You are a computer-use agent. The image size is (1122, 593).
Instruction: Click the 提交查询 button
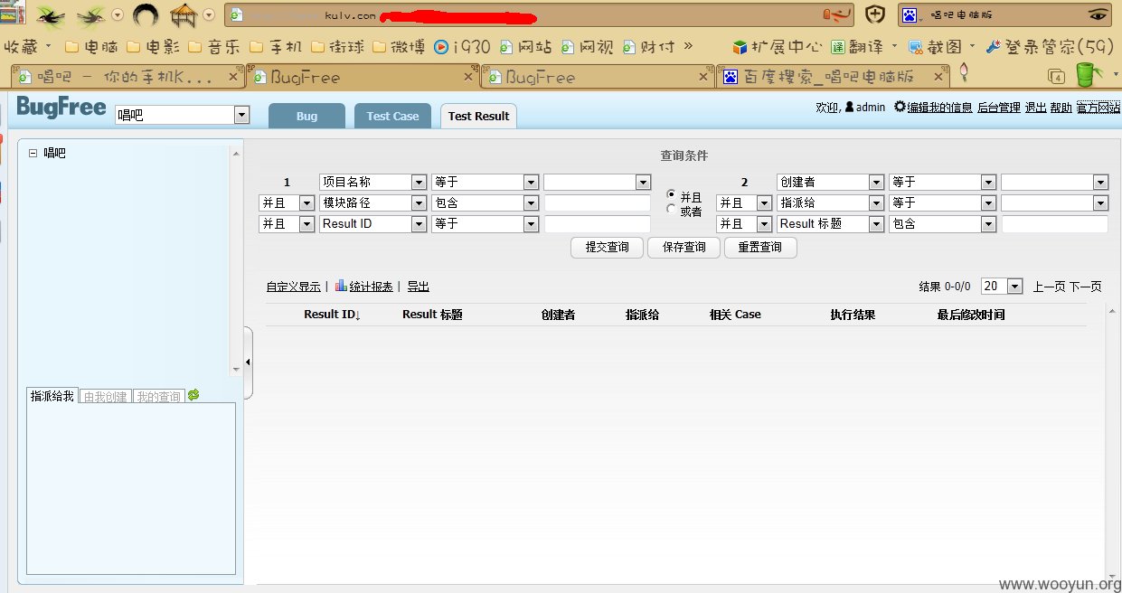(x=607, y=248)
